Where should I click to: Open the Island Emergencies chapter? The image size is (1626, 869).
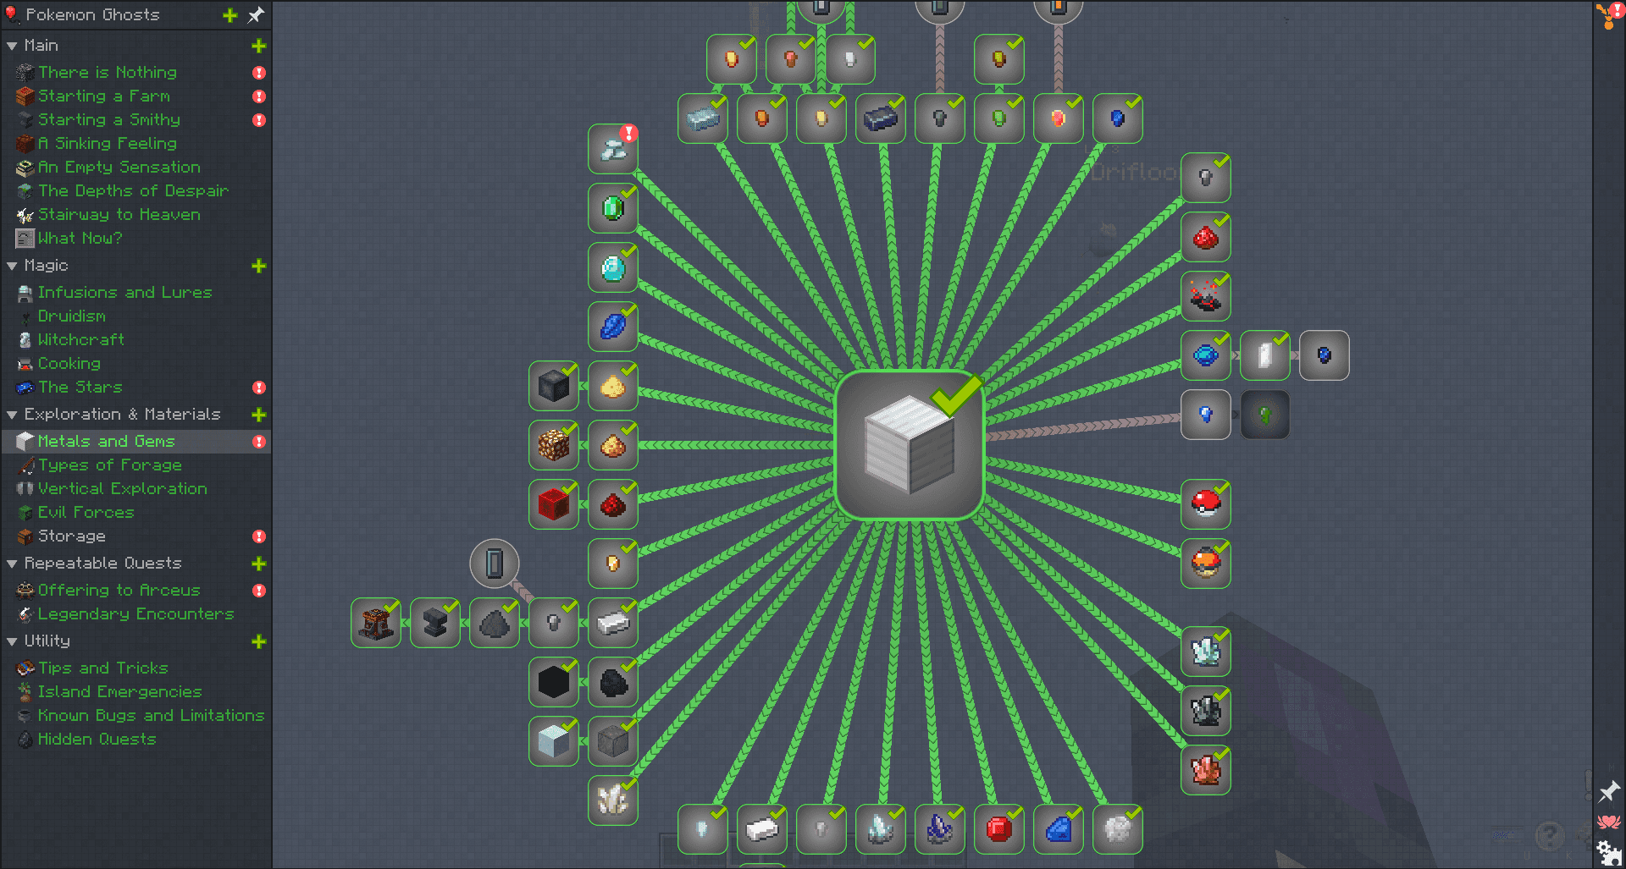point(135,692)
